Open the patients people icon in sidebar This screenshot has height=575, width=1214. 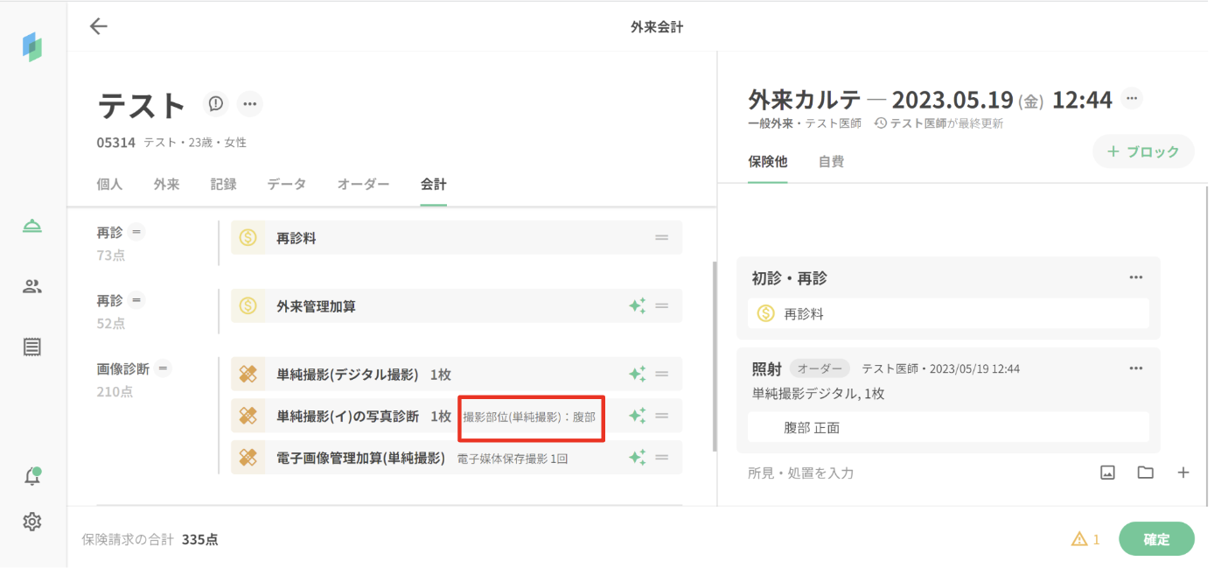pyautogui.click(x=32, y=286)
